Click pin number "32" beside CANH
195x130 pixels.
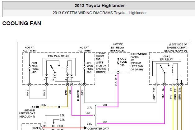[x=44, y=126]
